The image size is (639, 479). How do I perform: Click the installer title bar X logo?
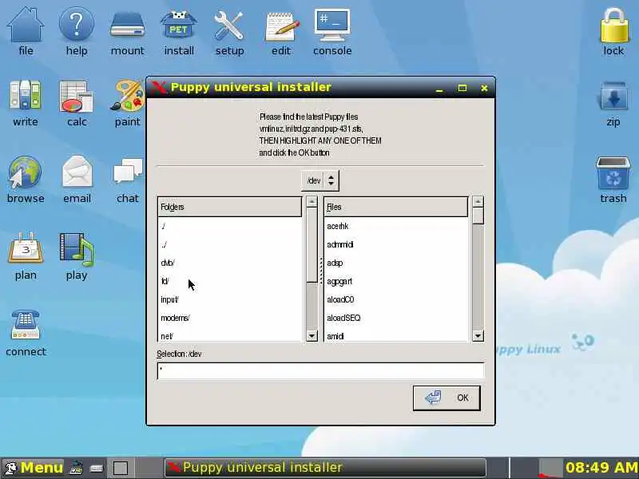coord(159,87)
